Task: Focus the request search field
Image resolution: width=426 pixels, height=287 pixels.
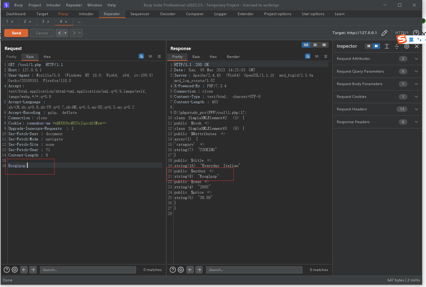Action: (88, 270)
